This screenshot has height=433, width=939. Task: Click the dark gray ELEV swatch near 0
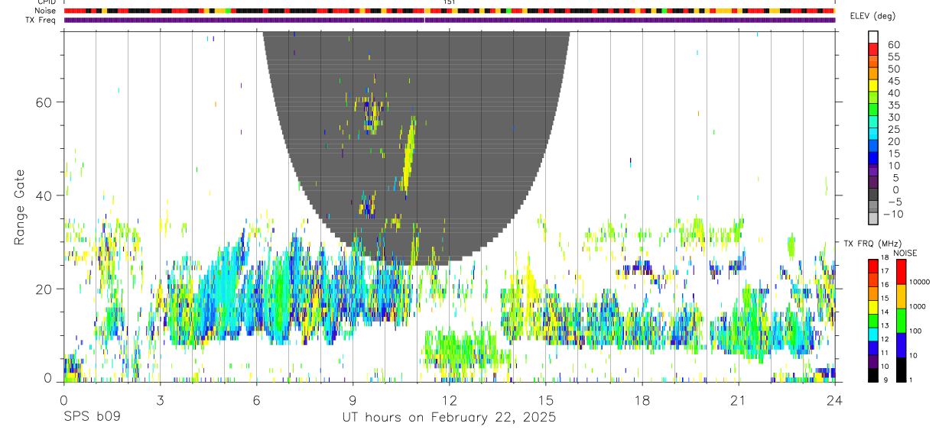(x=873, y=194)
